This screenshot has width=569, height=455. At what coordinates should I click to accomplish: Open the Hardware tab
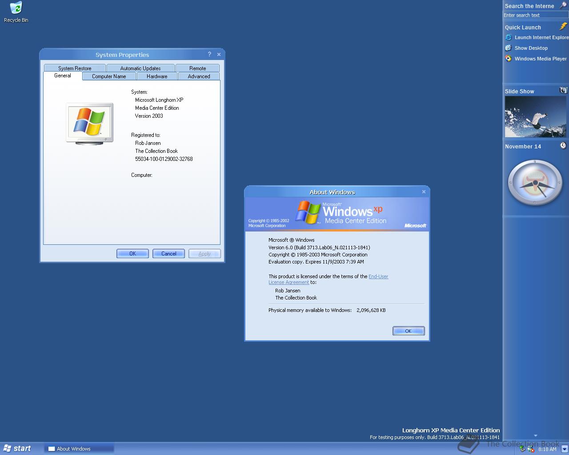coord(157,76)
